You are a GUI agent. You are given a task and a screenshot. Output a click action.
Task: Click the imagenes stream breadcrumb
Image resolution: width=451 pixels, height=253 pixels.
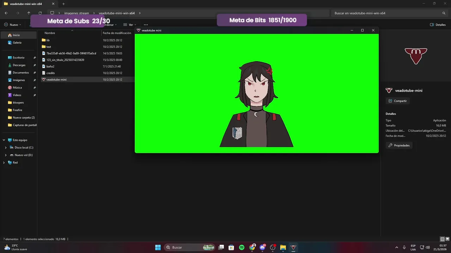click(x=76, y=13)
